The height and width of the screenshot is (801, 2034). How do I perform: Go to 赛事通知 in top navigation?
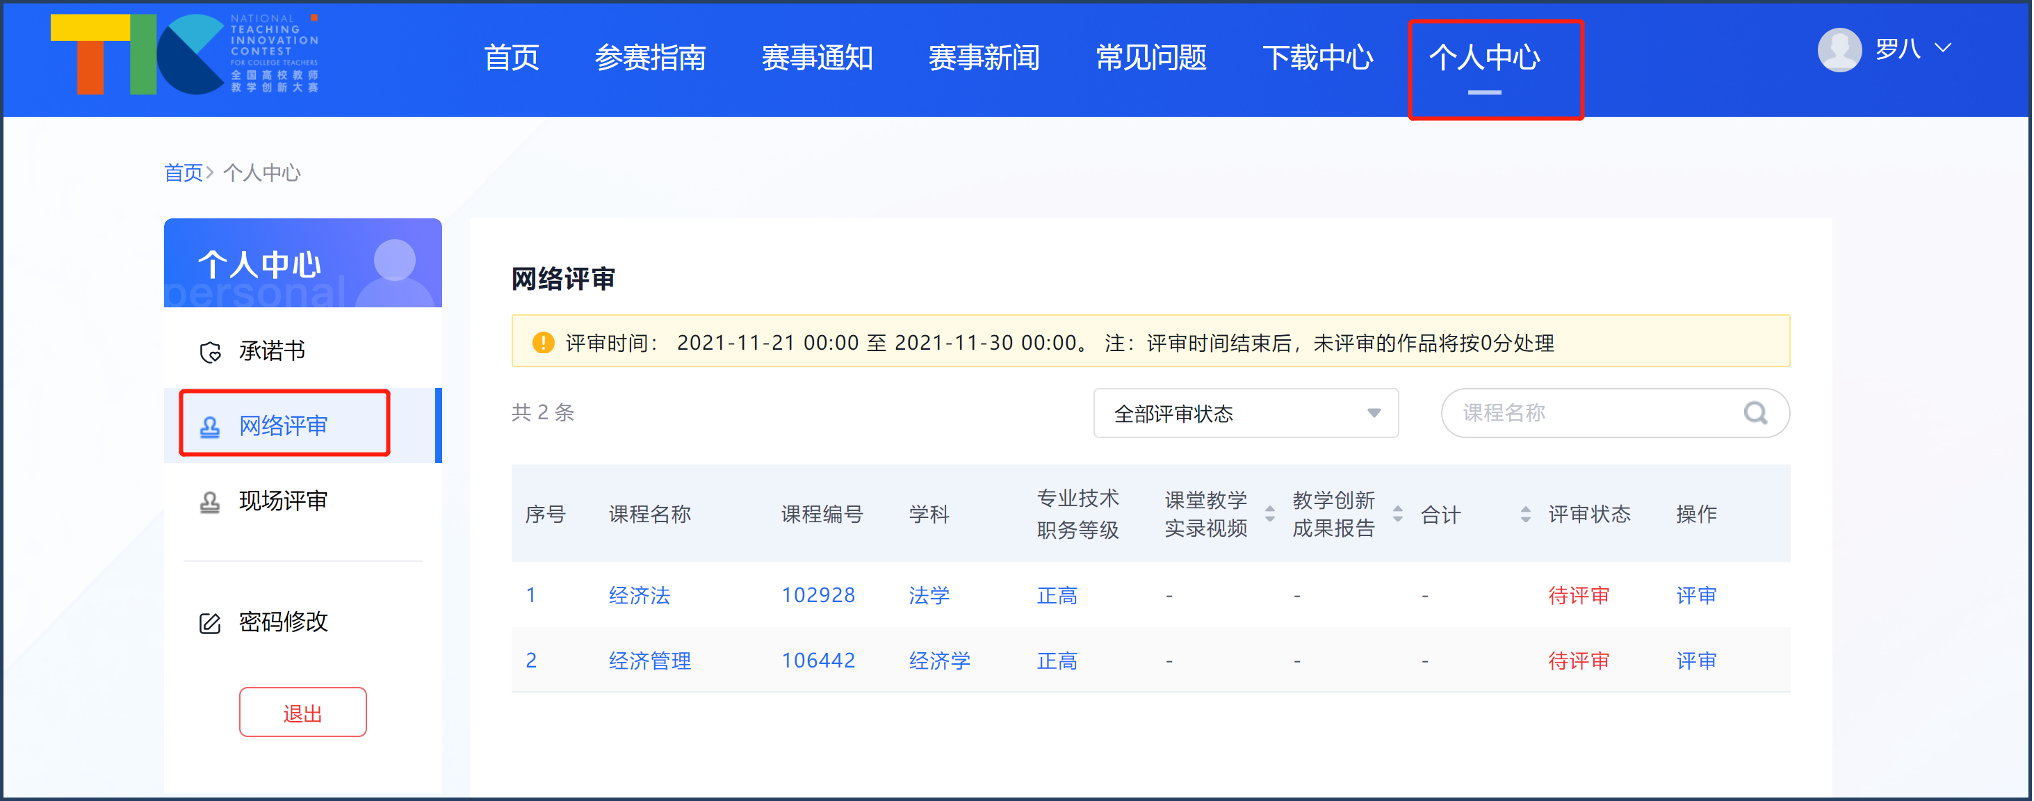(816, 58)
